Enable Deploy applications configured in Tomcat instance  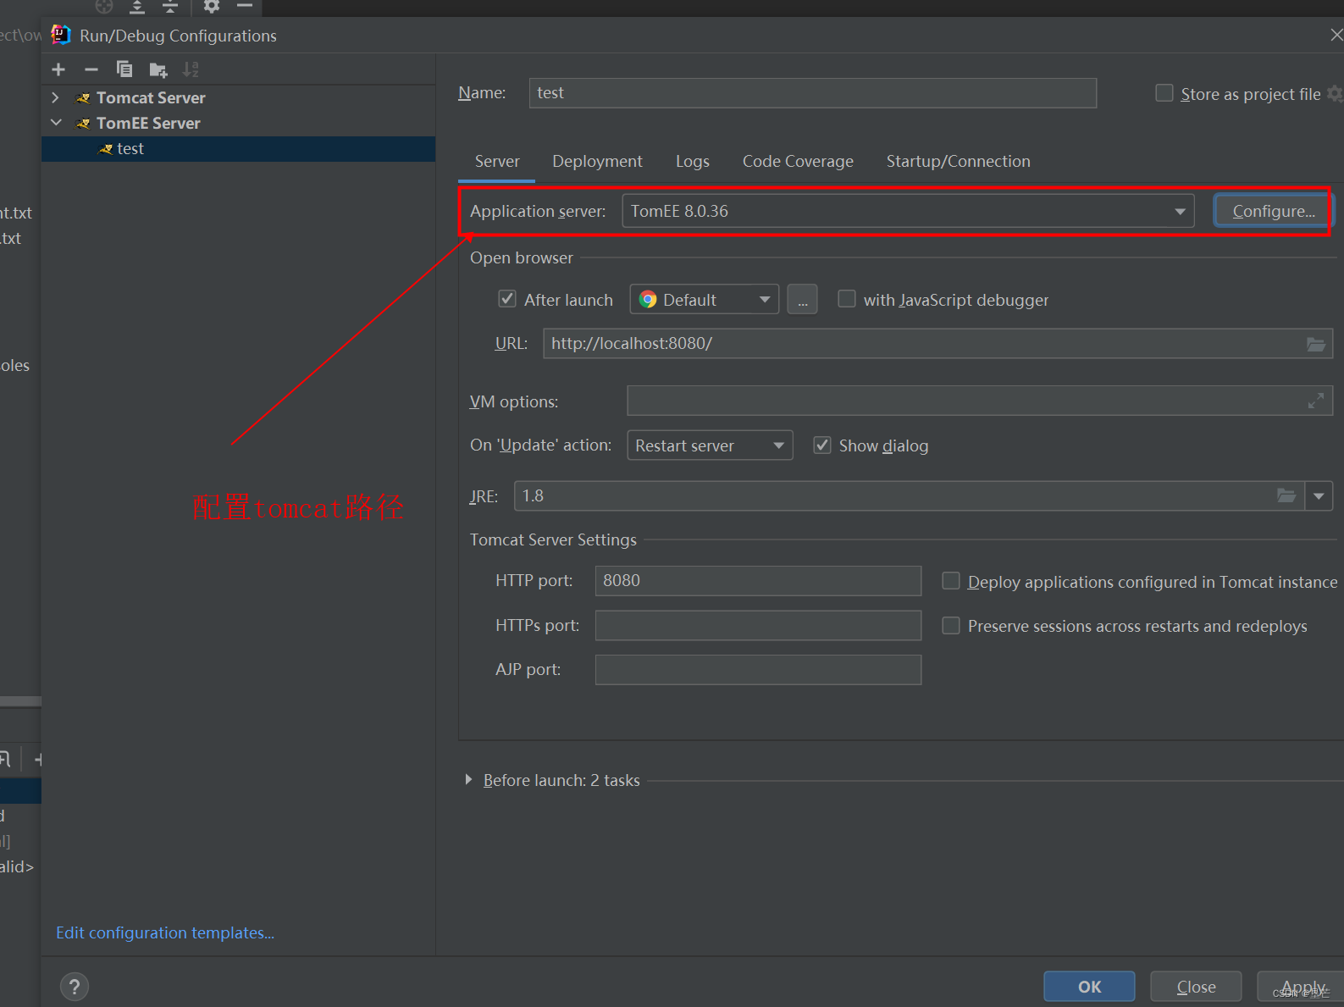click(951, 581)
